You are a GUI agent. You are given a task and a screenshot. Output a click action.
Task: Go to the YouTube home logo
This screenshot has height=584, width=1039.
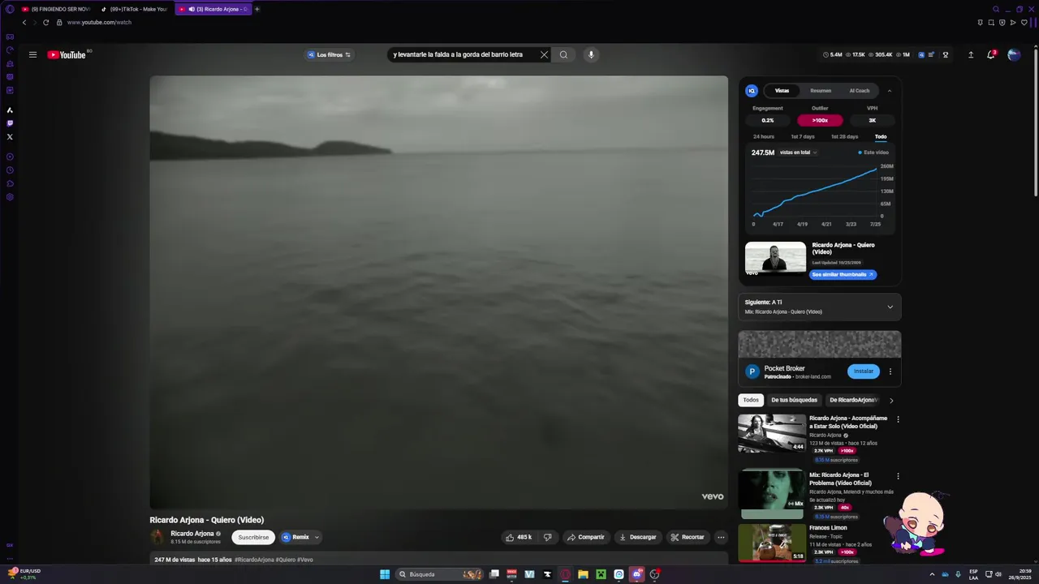(x=67, y=54)
